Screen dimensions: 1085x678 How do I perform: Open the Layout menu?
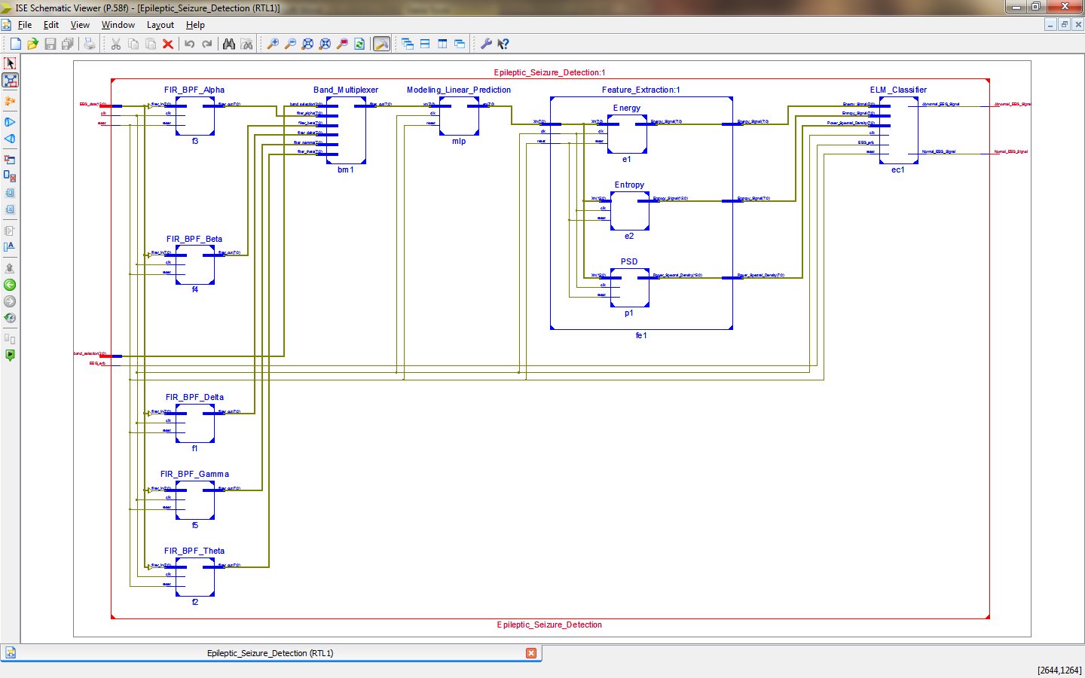(x=160, y=25)
